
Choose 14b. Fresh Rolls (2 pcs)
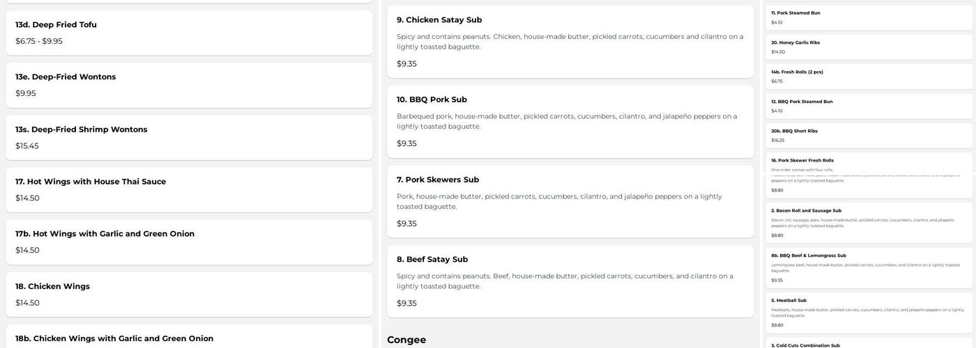coord(869,76)
